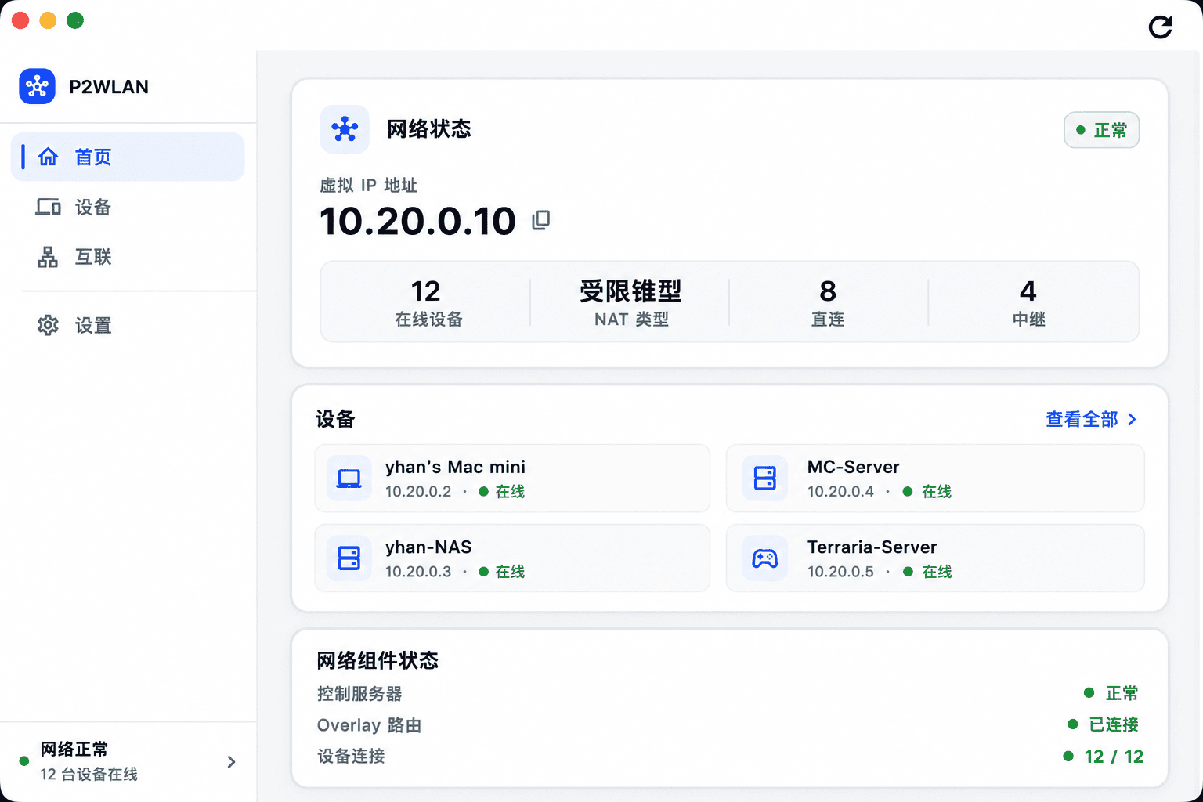Click the 12 台设备在线 sidebar status text
Screen dimensions: 1203x802
(x=89, y=775)
